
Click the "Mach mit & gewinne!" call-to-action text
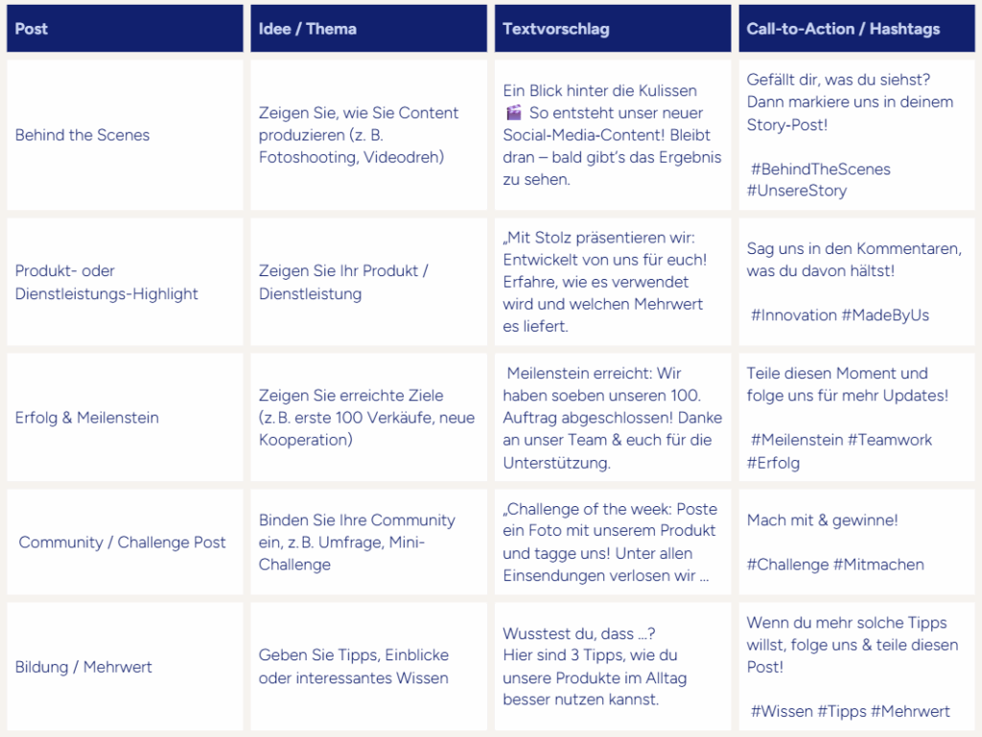pos(822,520)
